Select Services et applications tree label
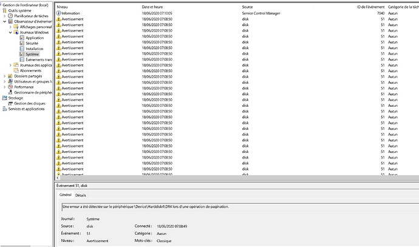The height and width of the screenshot is (247, 419). 26,109
